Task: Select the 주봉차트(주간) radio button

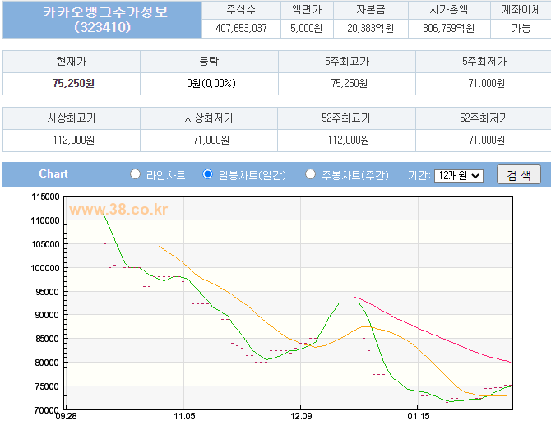Action: 310,174
